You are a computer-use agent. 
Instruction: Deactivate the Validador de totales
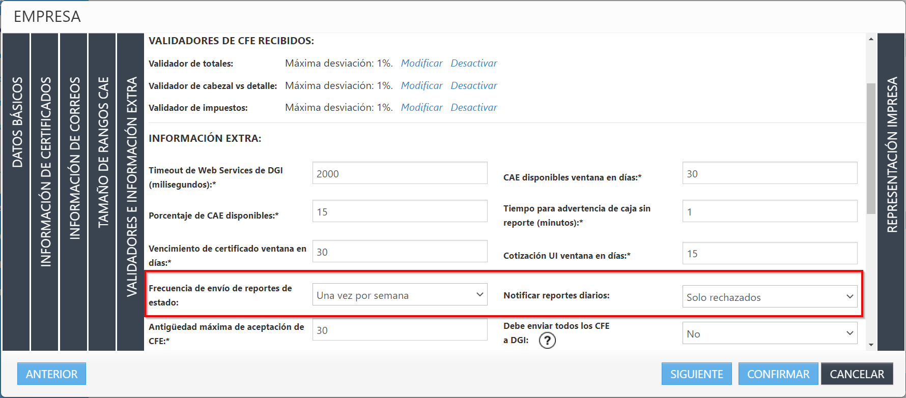coord(473,64)
